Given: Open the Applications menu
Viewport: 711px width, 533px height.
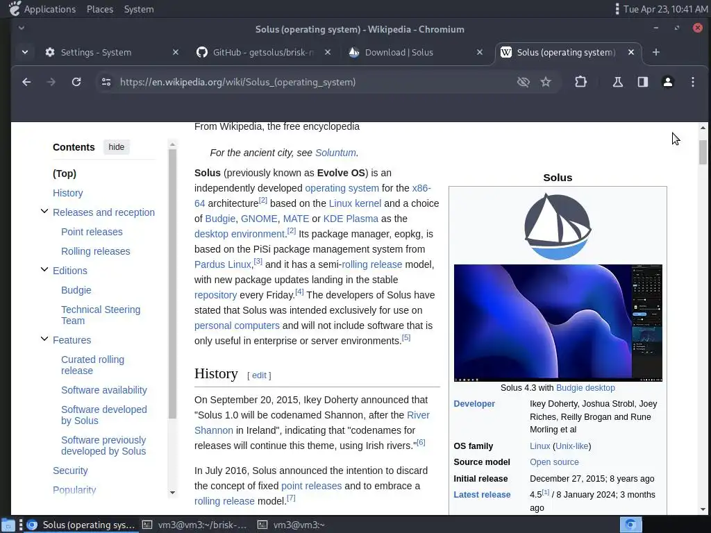Looking at the screenshot, I should (x=50, y=9).
